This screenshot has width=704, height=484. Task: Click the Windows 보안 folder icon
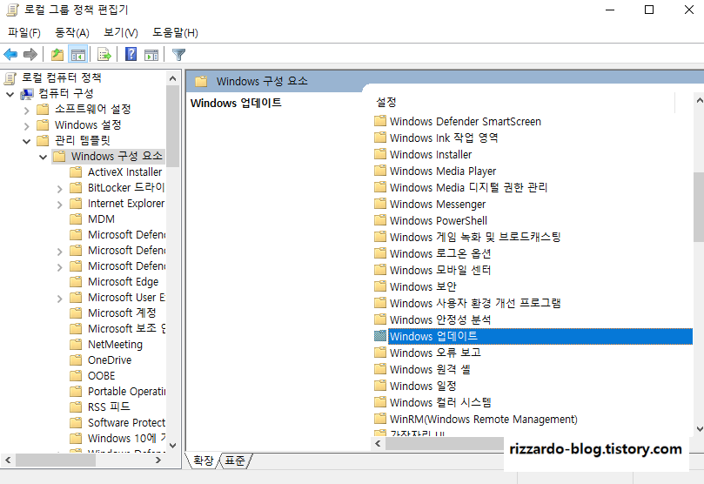(x=380, y=286)
